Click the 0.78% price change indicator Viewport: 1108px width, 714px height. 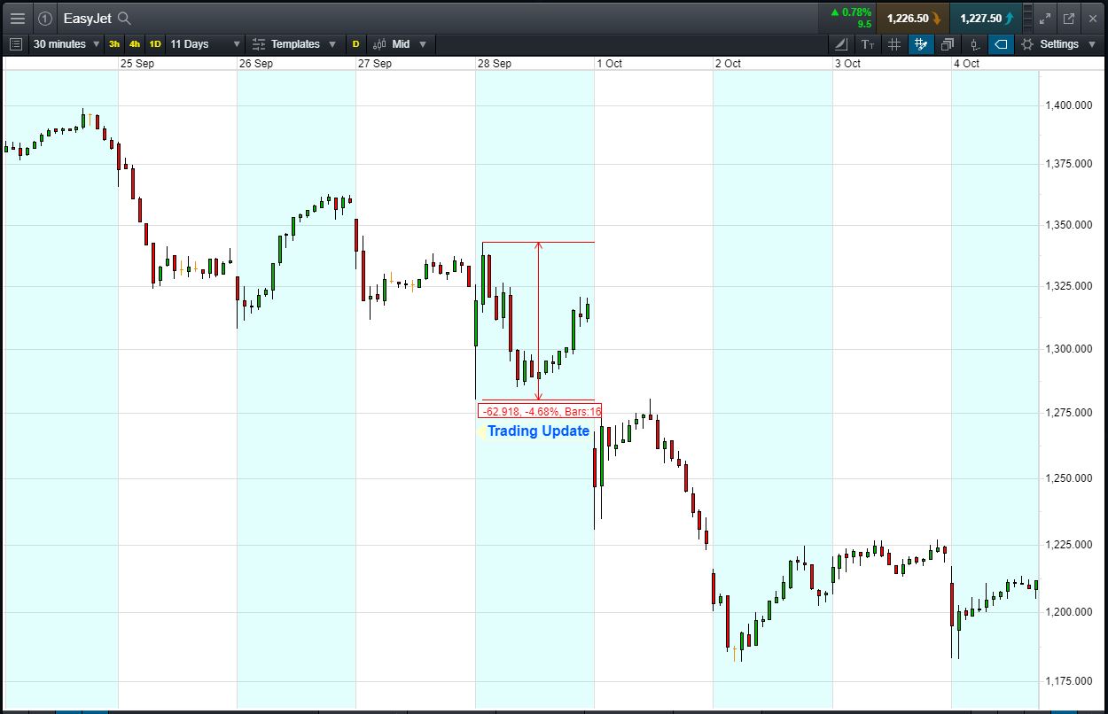point(851,12)
